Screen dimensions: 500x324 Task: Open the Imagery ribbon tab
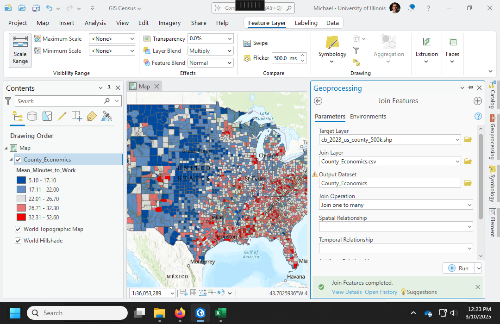click(169, 23)
